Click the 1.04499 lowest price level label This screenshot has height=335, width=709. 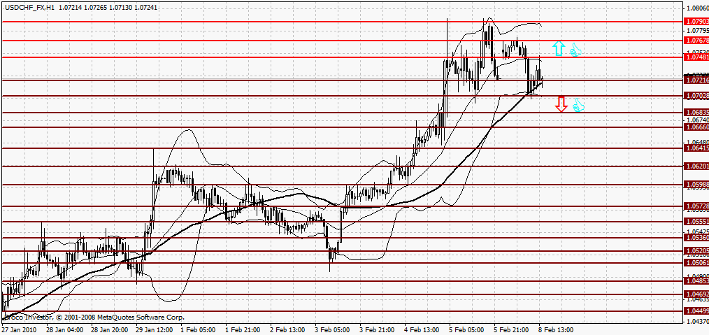coord(696,311)
